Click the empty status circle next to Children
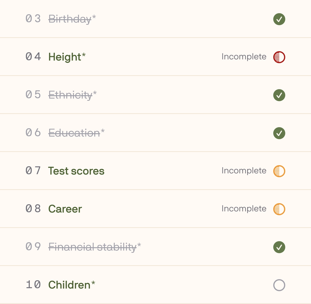311x304 pixels. (x=279, y=285)
